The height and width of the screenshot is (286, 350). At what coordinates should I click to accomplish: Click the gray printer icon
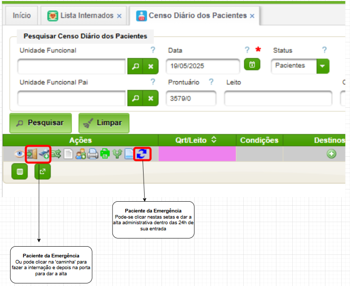(93, 154)
